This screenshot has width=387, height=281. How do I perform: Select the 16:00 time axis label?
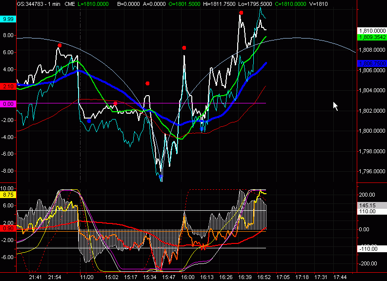(x=188, y=277)
